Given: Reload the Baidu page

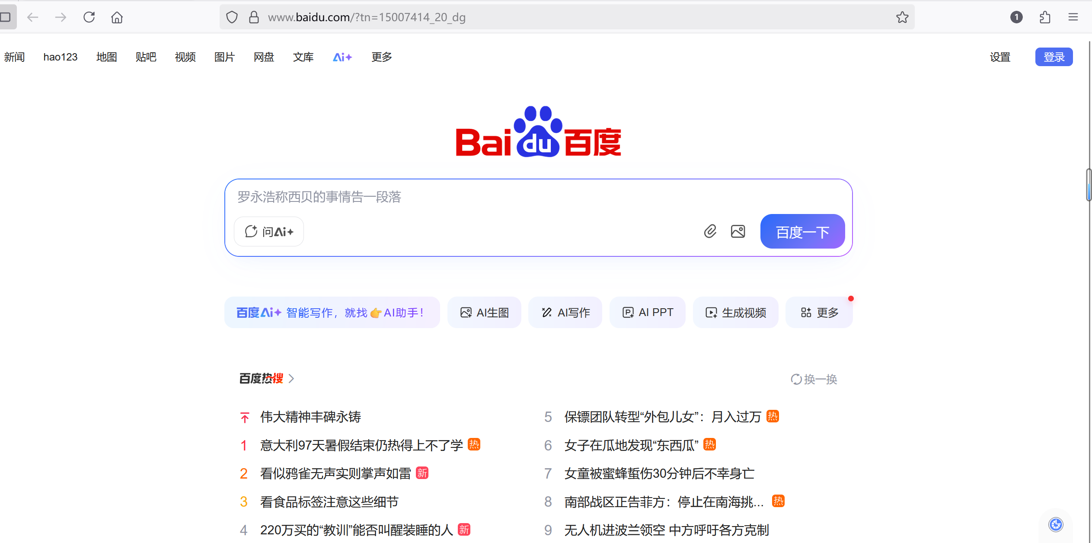Looking at the screenshot, I should tap(89, 17).
